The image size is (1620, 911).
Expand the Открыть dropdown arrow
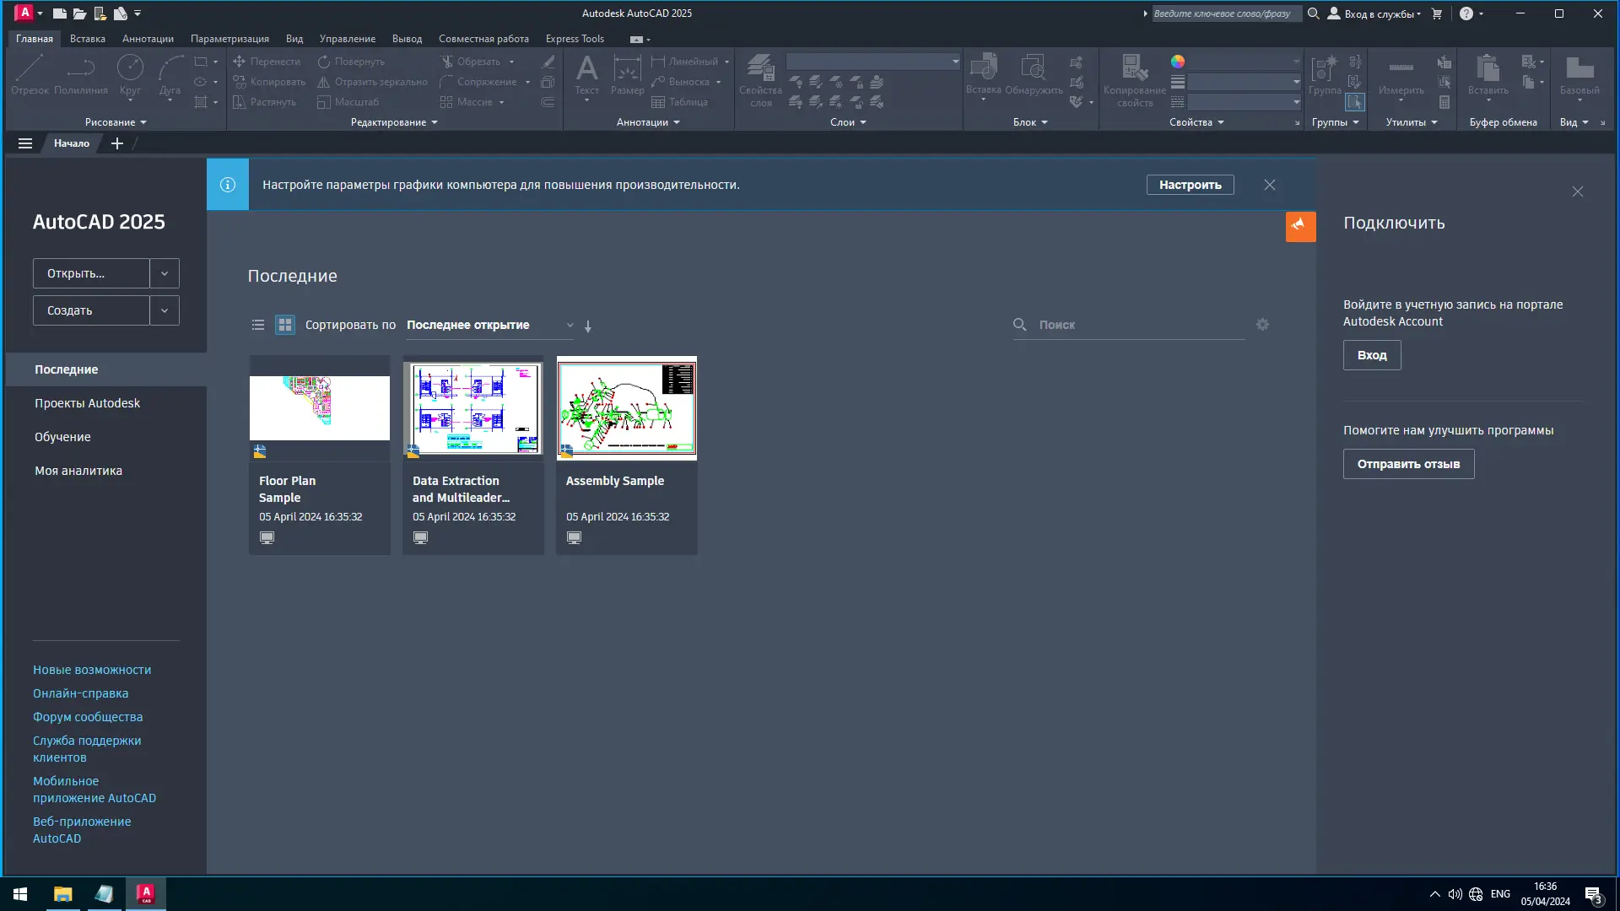165,273
